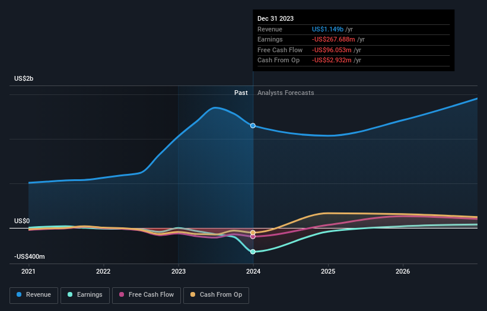
Task: Click the Dec 31 2023 tooltip date
Action: [x=275, y=18]
